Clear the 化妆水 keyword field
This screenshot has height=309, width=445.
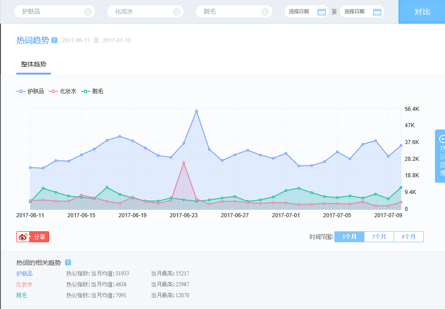coord(177,12)
